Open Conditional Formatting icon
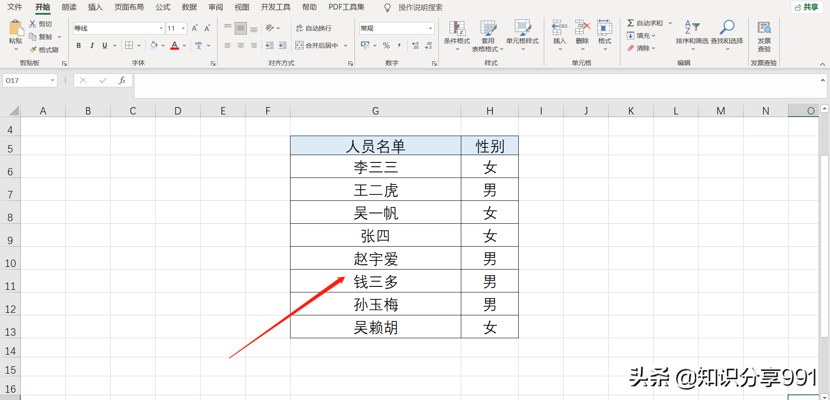 [457, 28]
